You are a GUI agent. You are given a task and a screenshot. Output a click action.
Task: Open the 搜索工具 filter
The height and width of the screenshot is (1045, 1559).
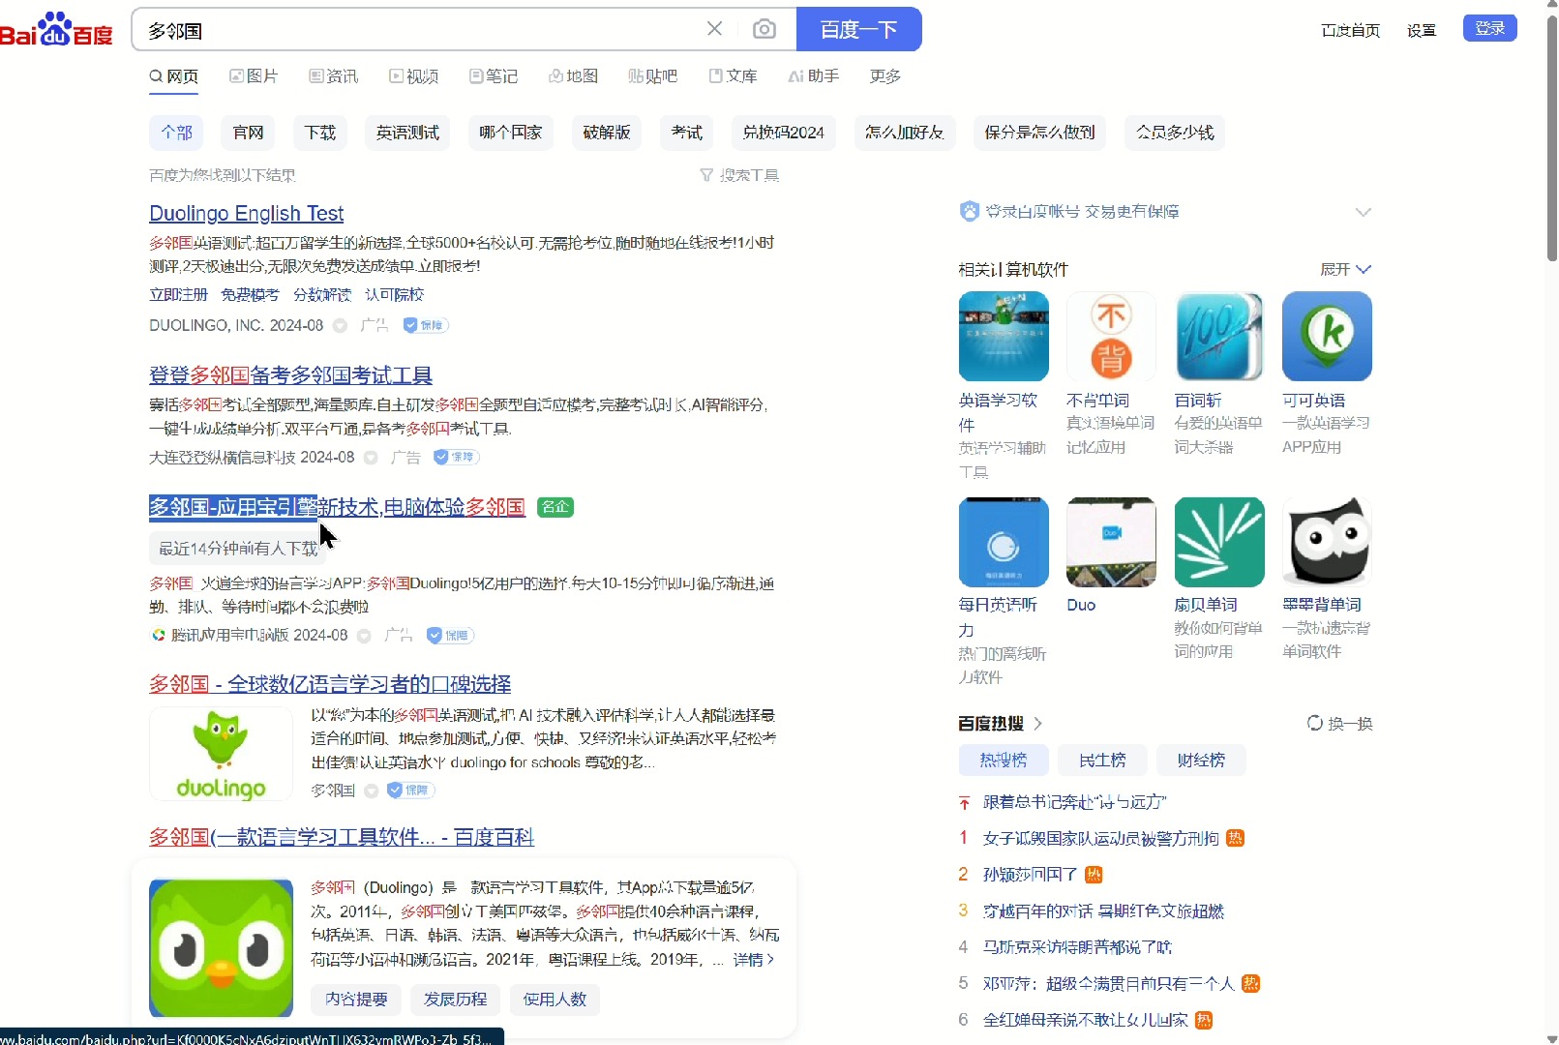click(x=739, y=175)
